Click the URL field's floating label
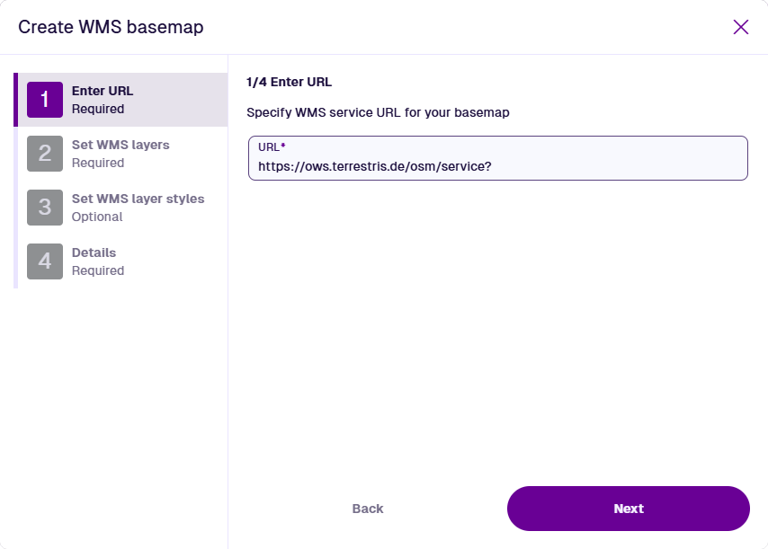 pos(271,146)
